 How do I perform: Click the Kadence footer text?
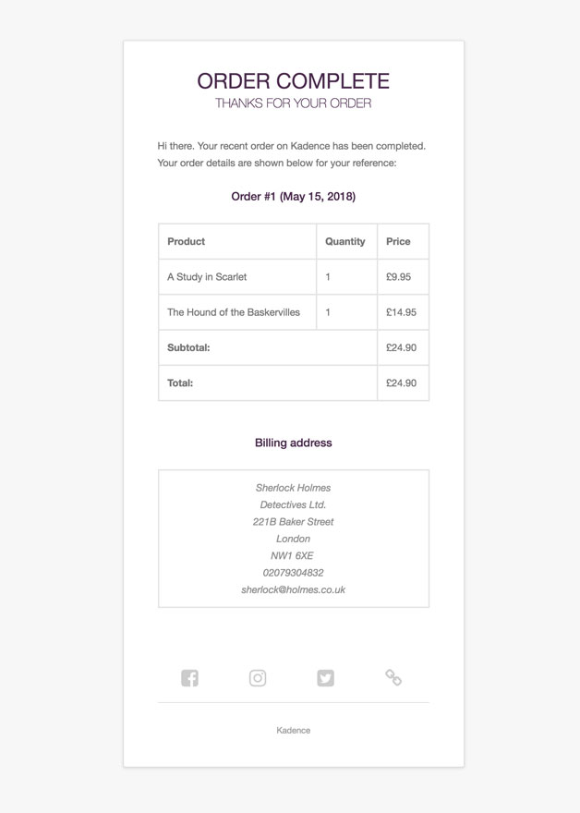pyautogui.click(x=294, y=730)
